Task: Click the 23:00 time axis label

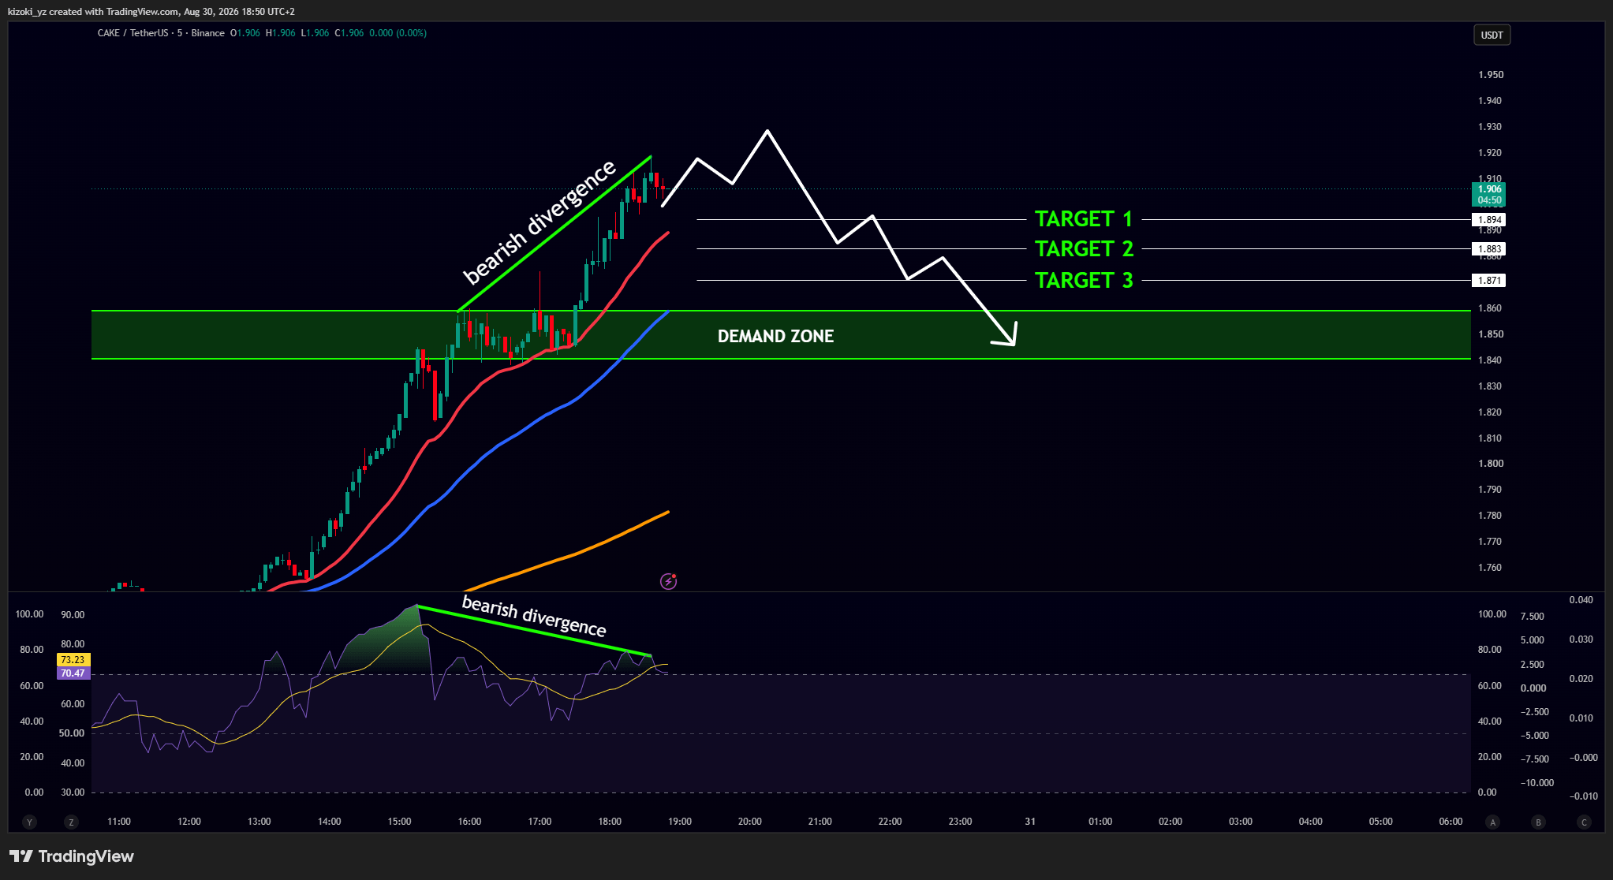Action: pyautogui.click(x=960, y=822)
